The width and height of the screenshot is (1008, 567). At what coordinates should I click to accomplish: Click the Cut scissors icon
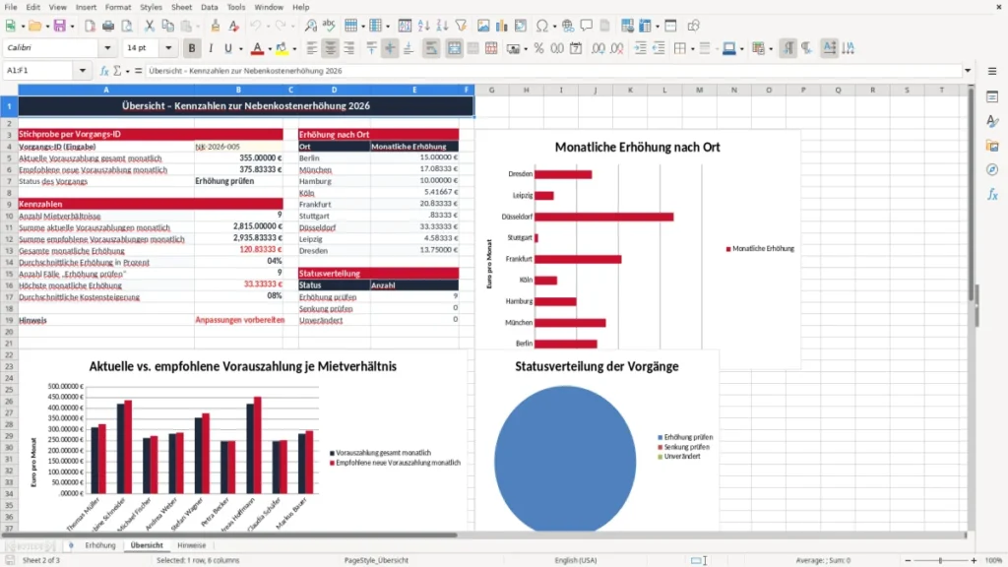coord(150,26)
